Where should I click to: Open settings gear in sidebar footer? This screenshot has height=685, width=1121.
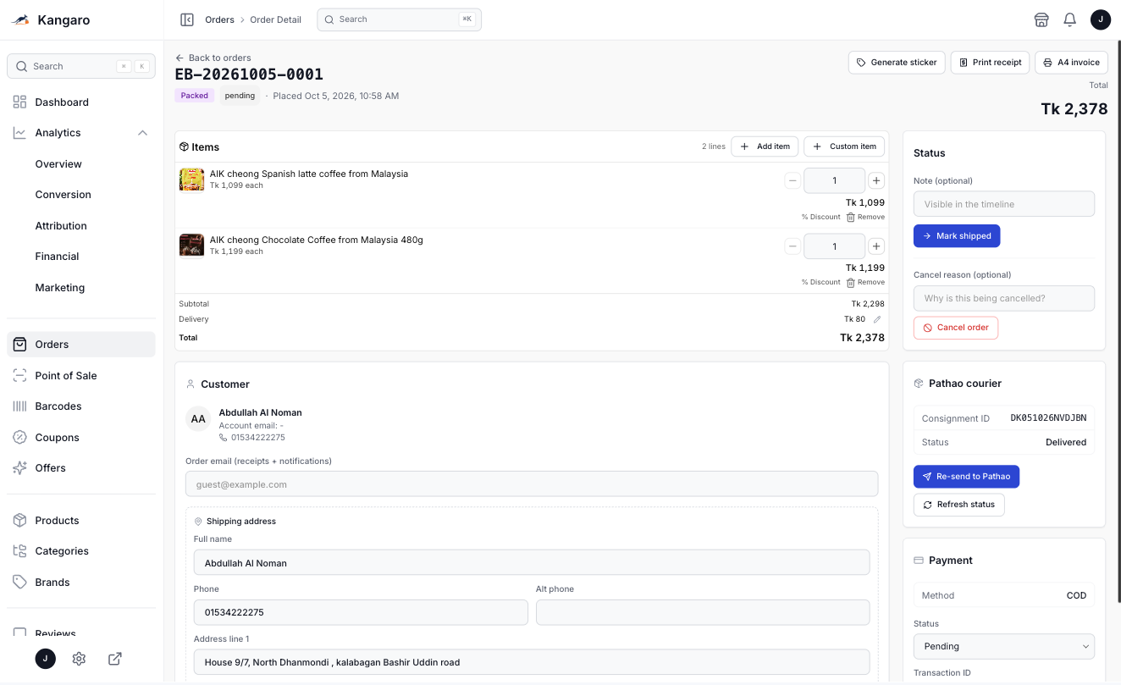click(79, 659)
